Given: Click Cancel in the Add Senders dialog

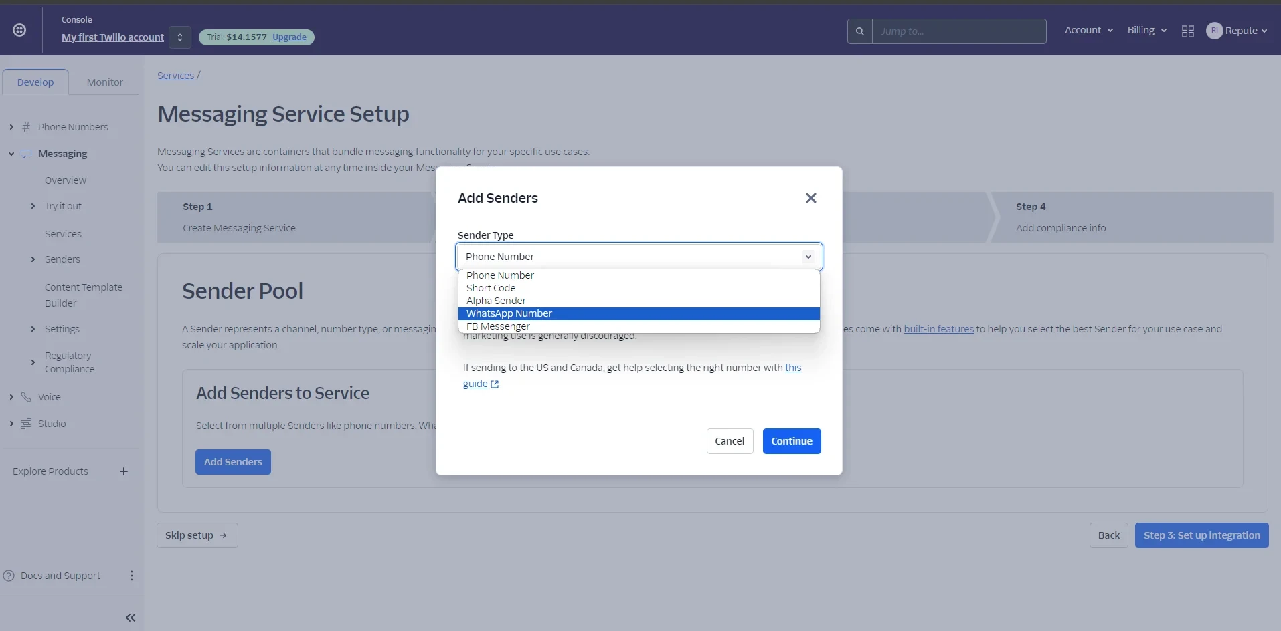Looking at the screenshot, I should coord(730,441).
